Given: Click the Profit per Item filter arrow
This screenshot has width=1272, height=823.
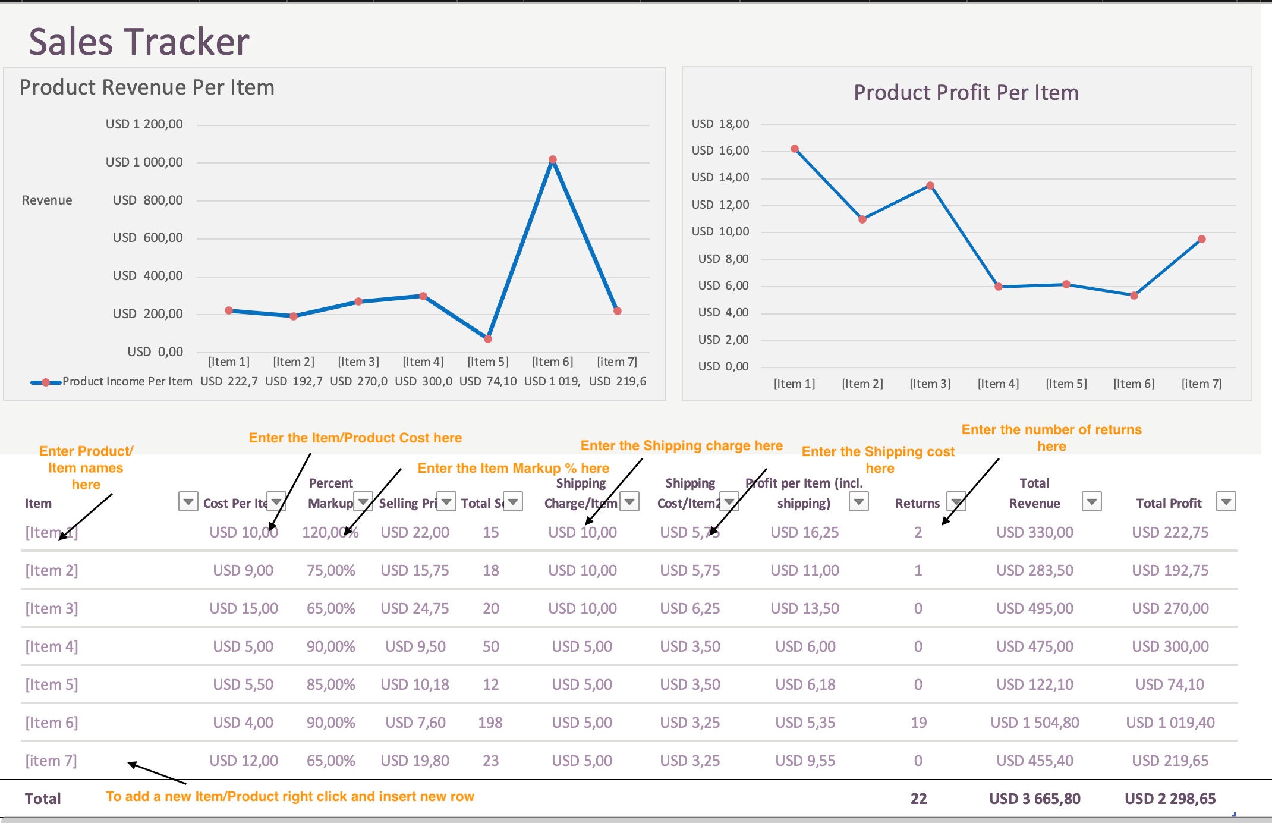Looking at the screenshot, I should (858, 502).
